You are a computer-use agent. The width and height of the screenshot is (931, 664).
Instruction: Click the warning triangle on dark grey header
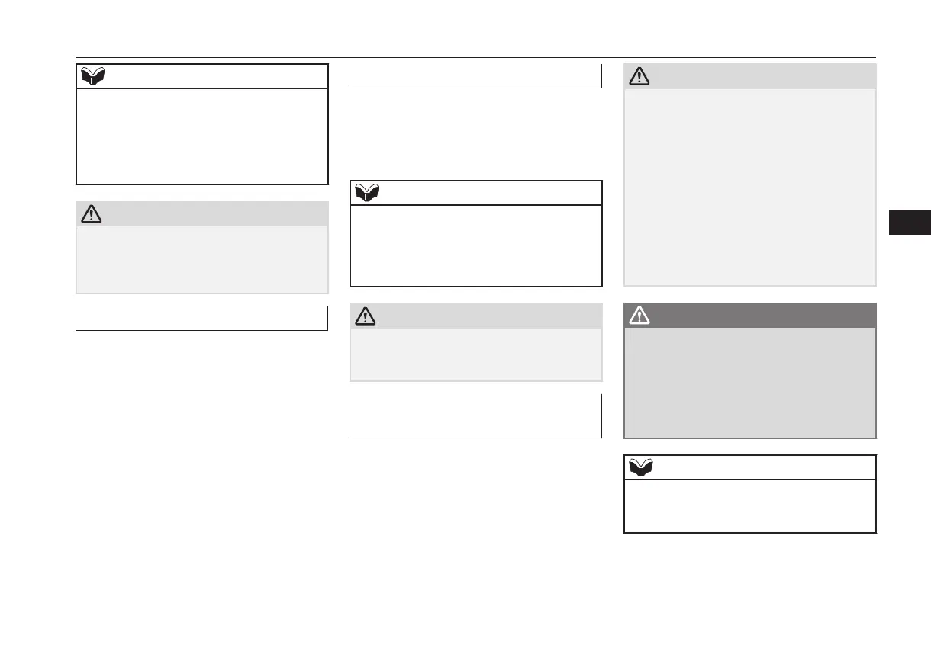point(639,316)
